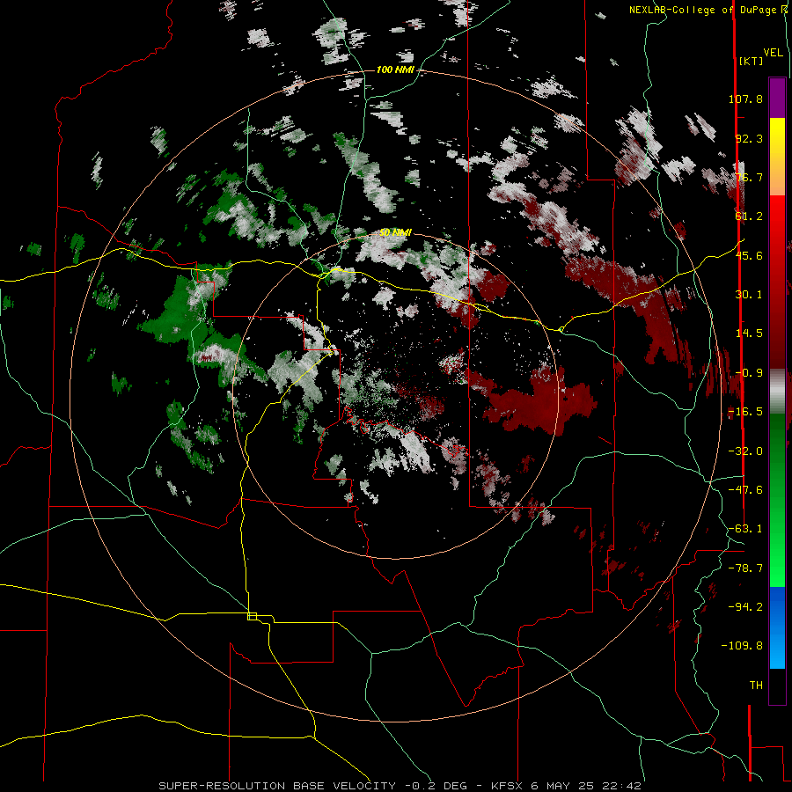Click the -47.6 value on velocity scale
The width and height of the screenshot is (792, 792).
coord(745,490)
